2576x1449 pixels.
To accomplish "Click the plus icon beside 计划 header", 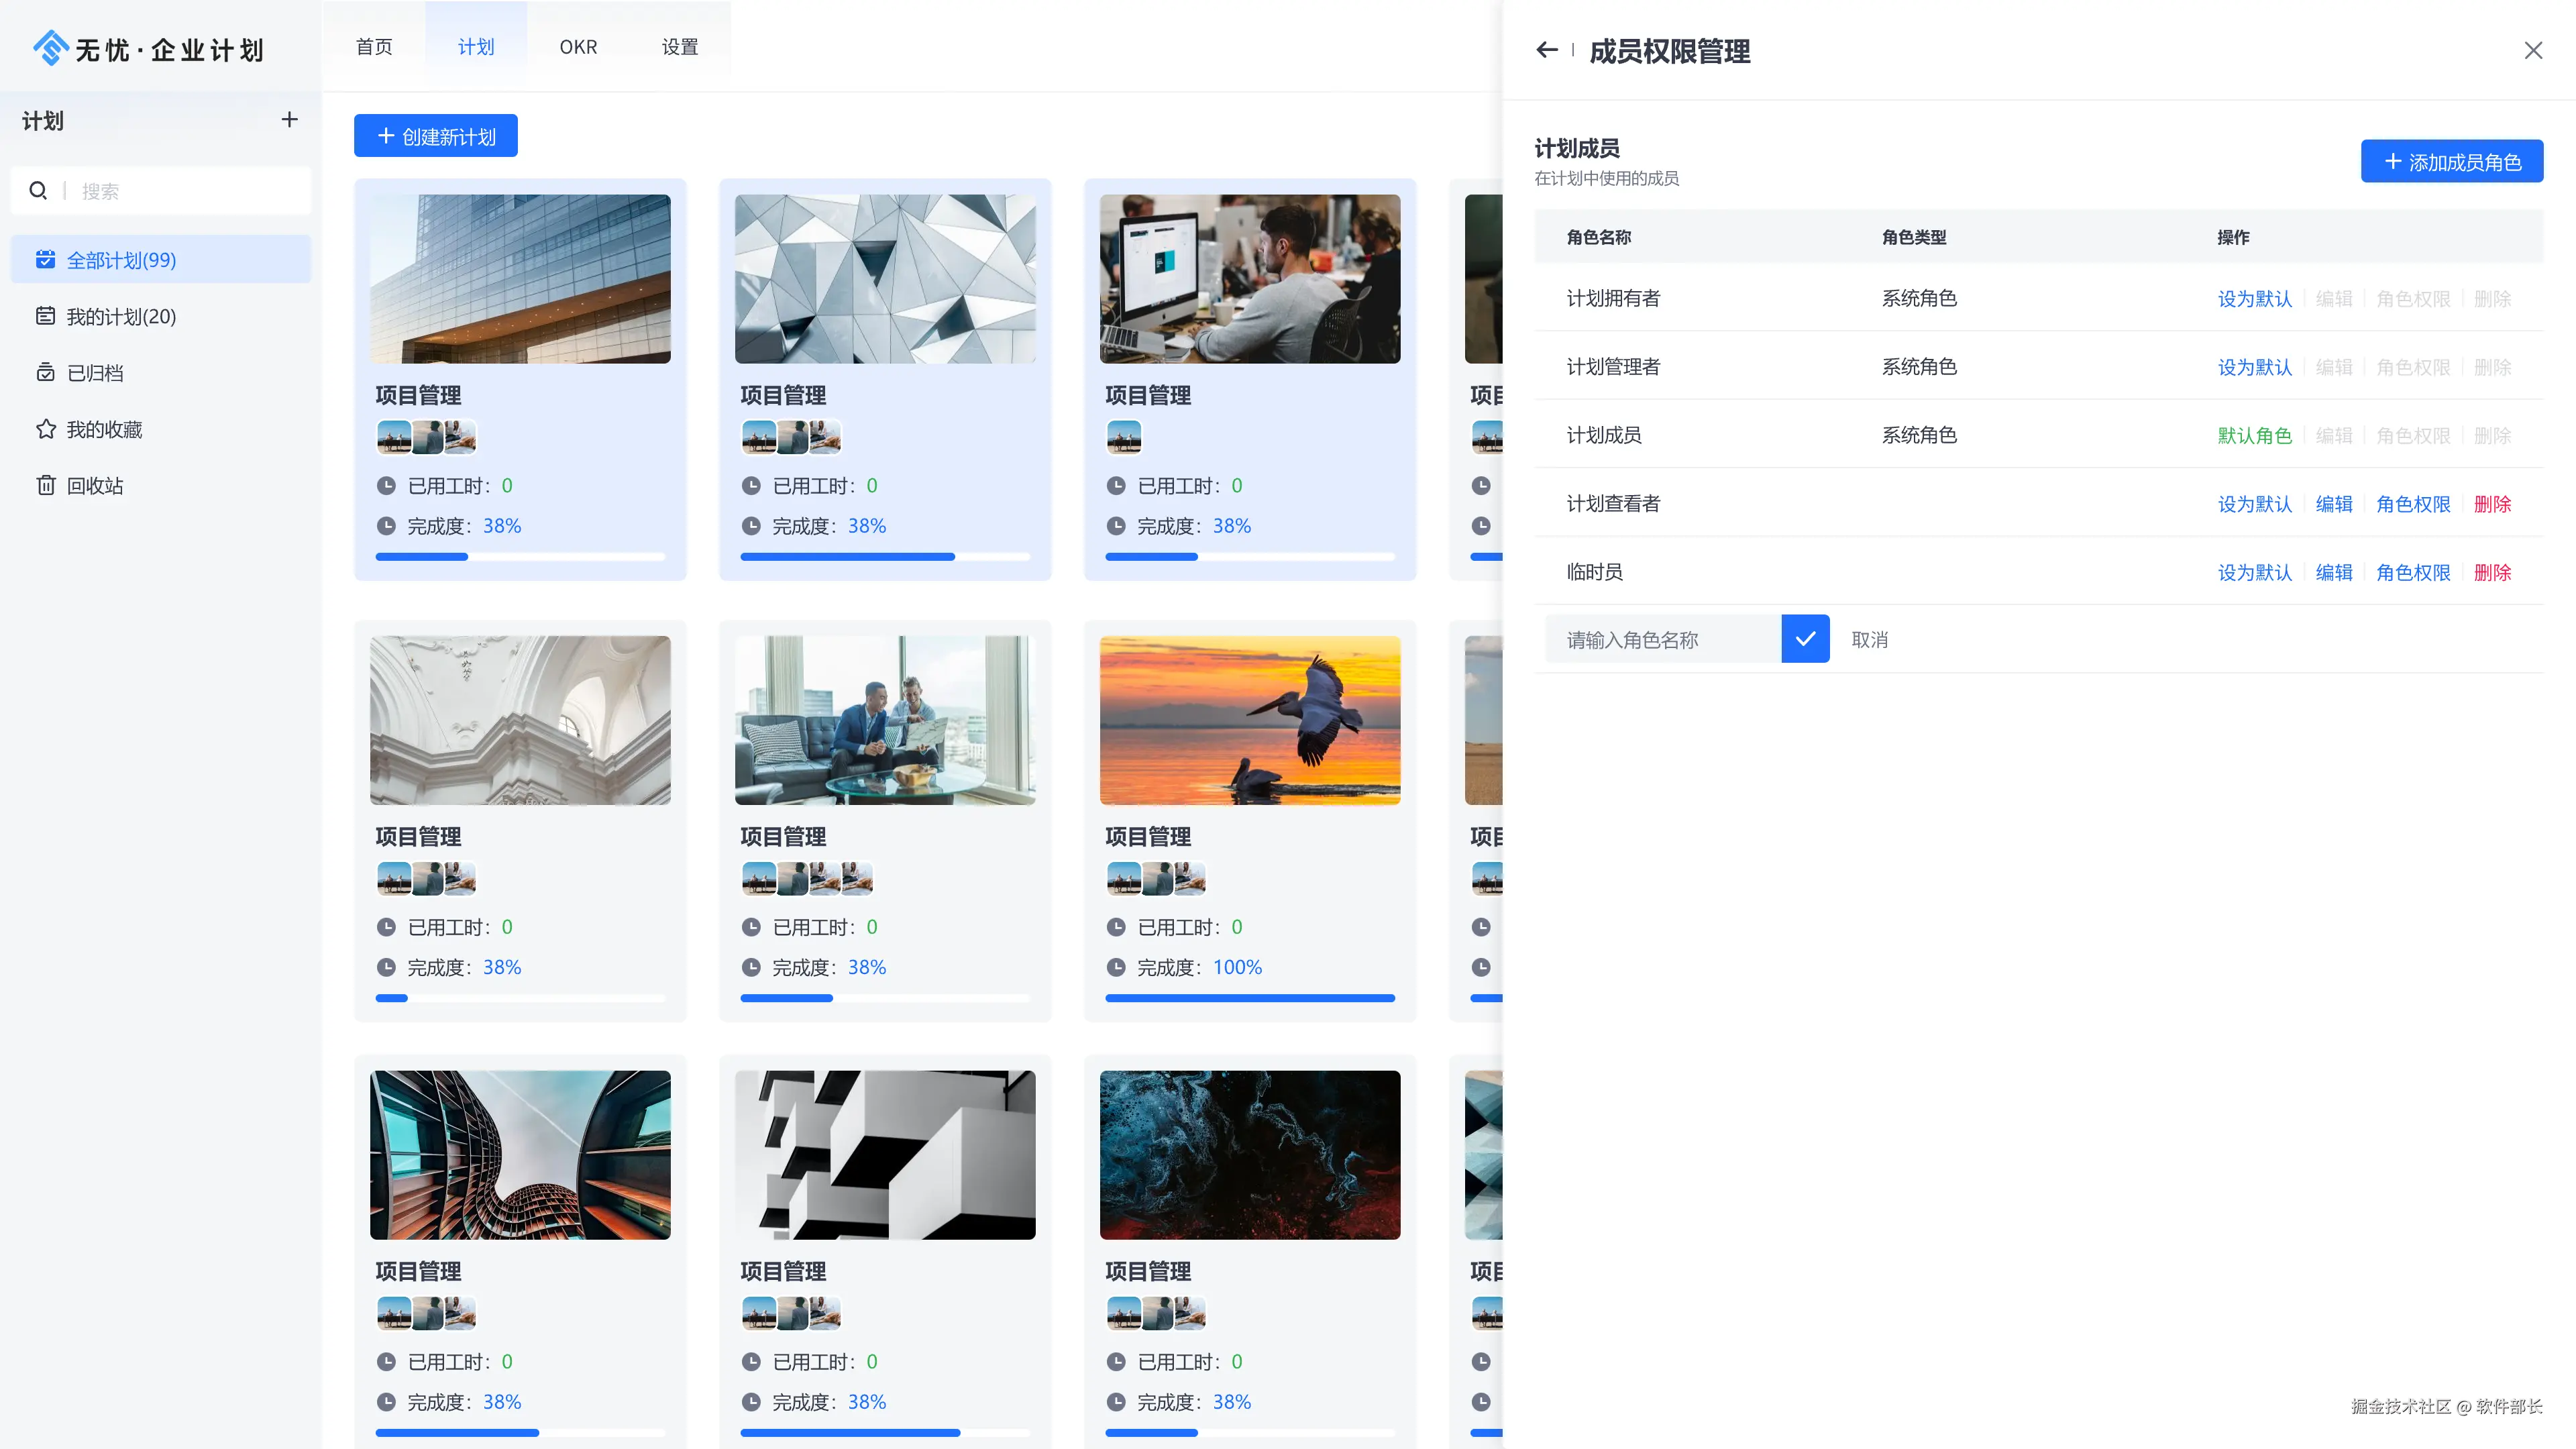I will point(289,120).
